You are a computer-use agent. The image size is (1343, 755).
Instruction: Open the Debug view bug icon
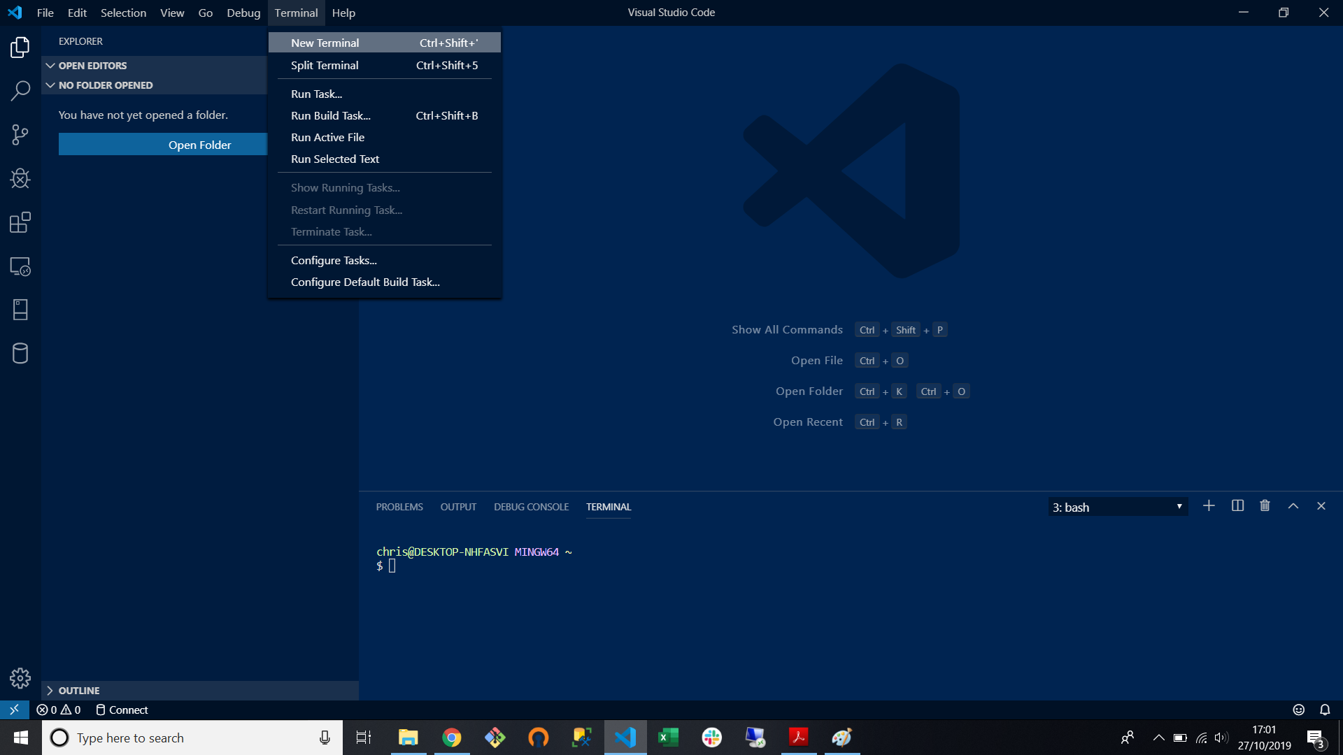coord(20,178)
